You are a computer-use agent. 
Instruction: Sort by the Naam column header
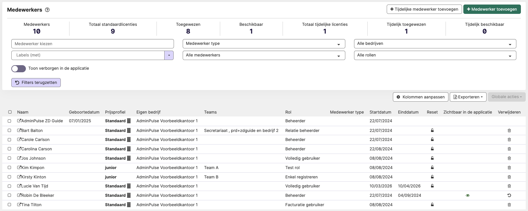[23, 112]
